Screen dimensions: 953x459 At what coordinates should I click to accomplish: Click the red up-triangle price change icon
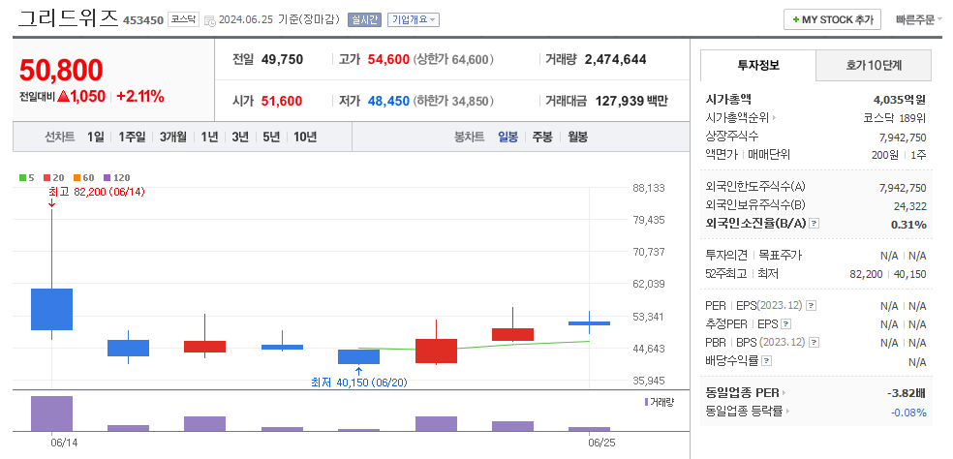tap(62, 96)
